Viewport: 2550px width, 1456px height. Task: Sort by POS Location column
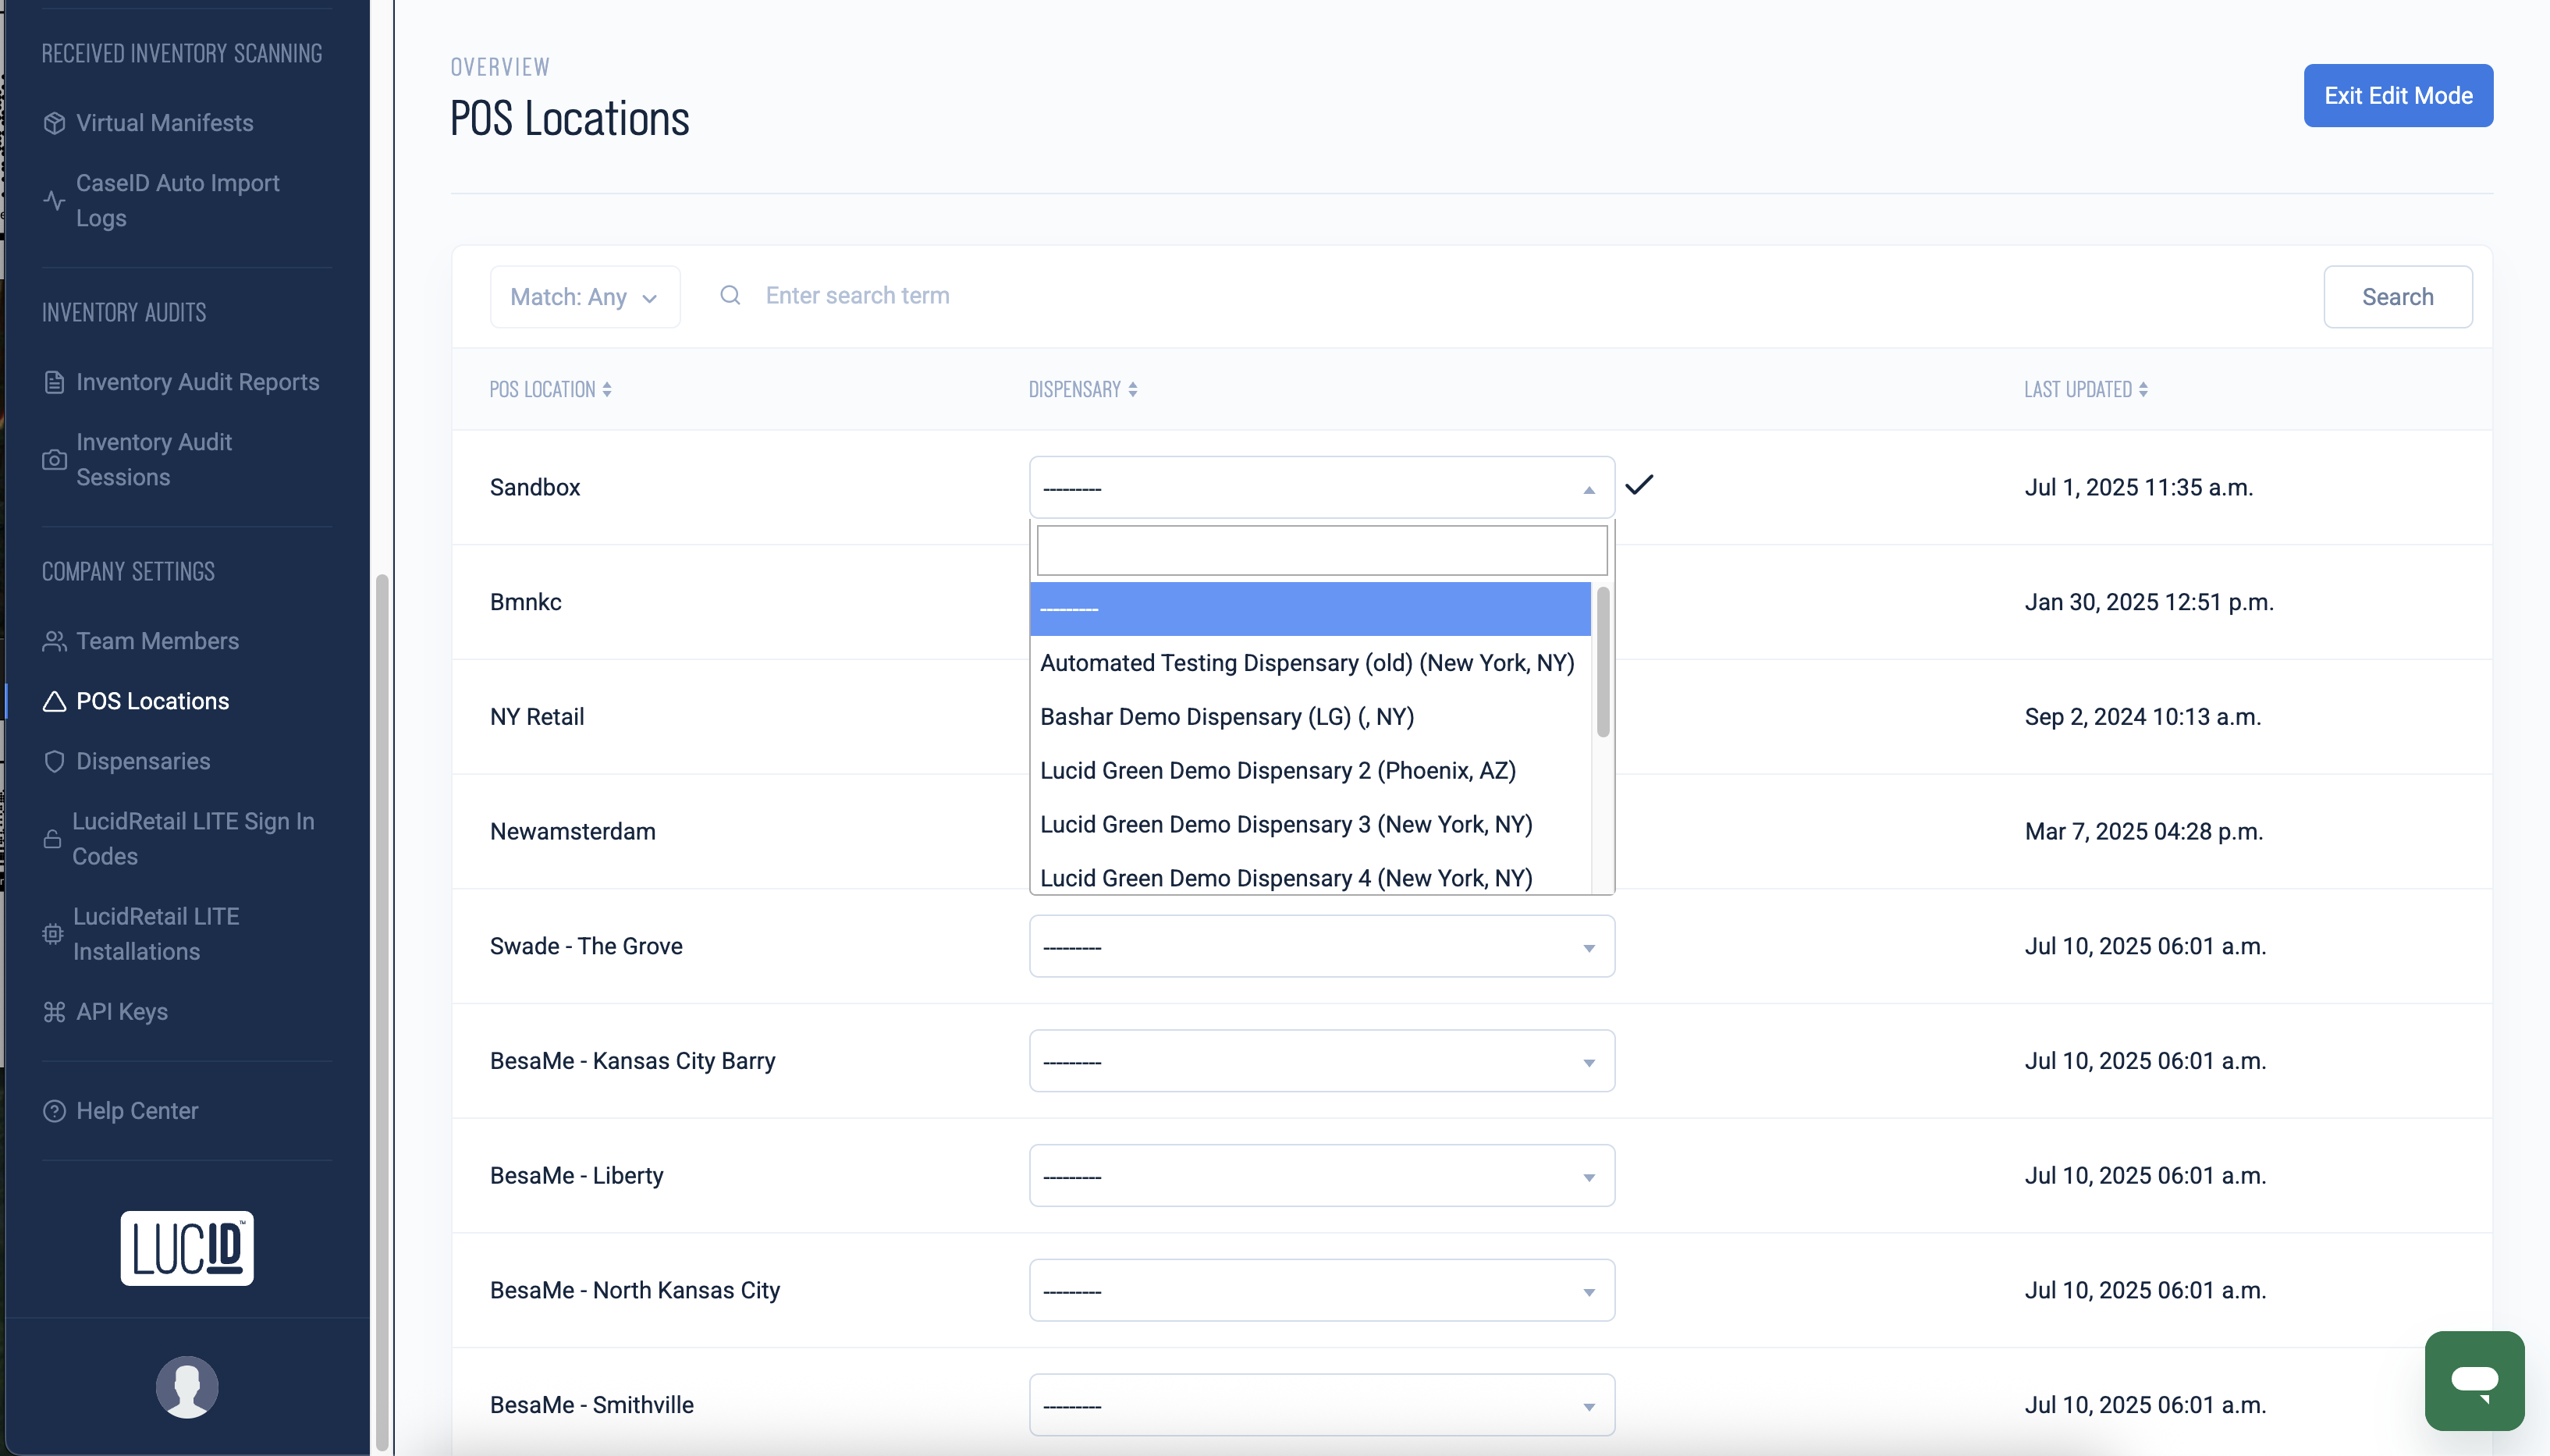click(550, 389)
